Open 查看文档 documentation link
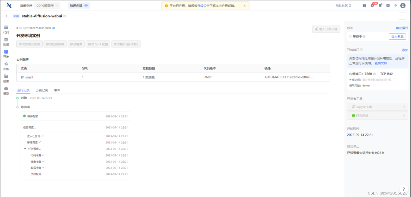411x197 pixels. [381, 63]
